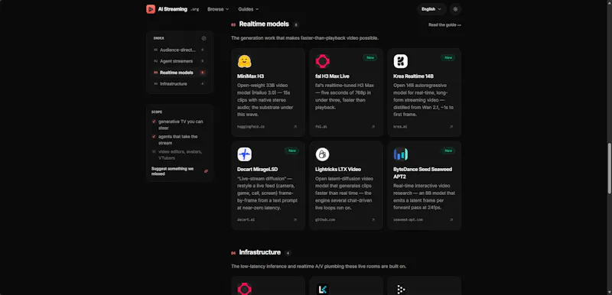This screenshot has width=612, height=295.
Task: Open external arrow on Lightricks LTX Video card
Action: point(373,220)
